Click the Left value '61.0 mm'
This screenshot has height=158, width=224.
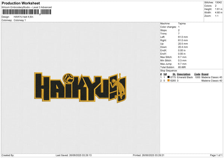tap(183, 37)
